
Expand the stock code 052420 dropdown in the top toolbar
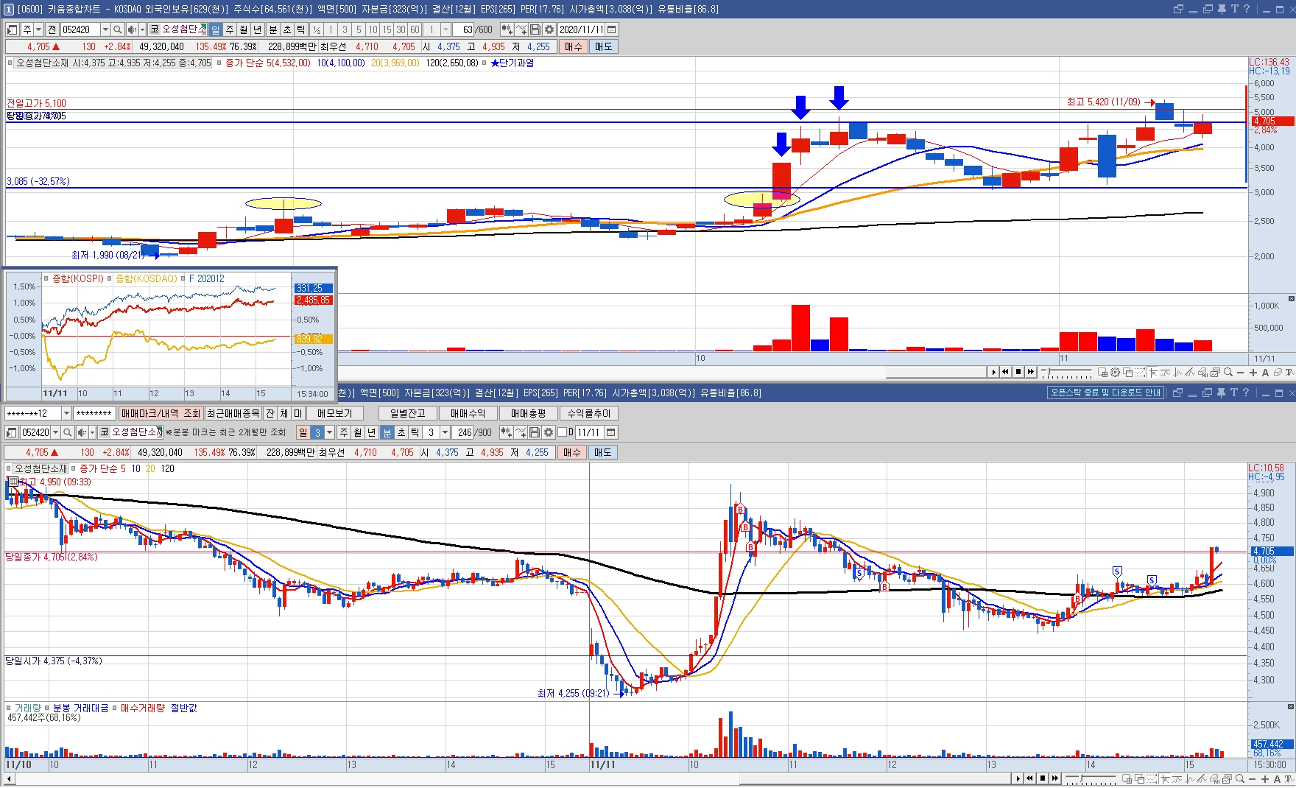[x=105, y=29]
